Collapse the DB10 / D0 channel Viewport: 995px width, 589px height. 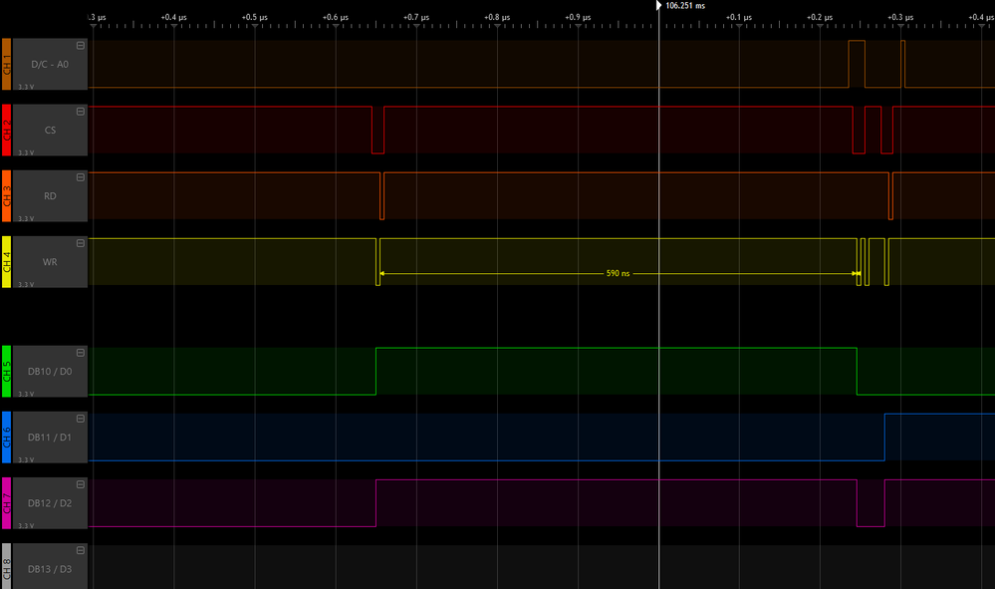tap(81, 353)
